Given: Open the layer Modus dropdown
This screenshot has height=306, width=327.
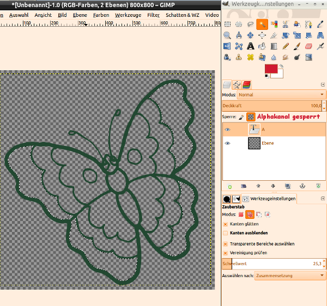Looking at the screenshot, I should click(274, 95).
